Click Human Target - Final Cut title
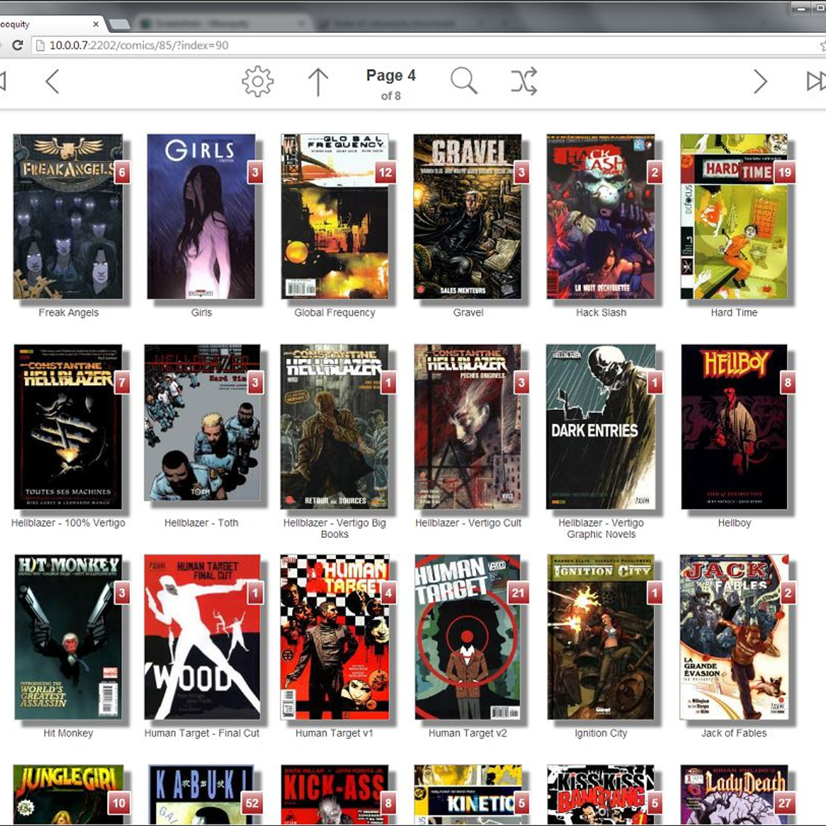Screen dimensions: 826x826 [x=202, y=733]
